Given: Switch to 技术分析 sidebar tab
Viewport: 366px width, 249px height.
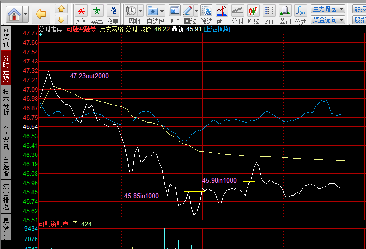Looking at the screenshot, I should click(x=6, y=102).
